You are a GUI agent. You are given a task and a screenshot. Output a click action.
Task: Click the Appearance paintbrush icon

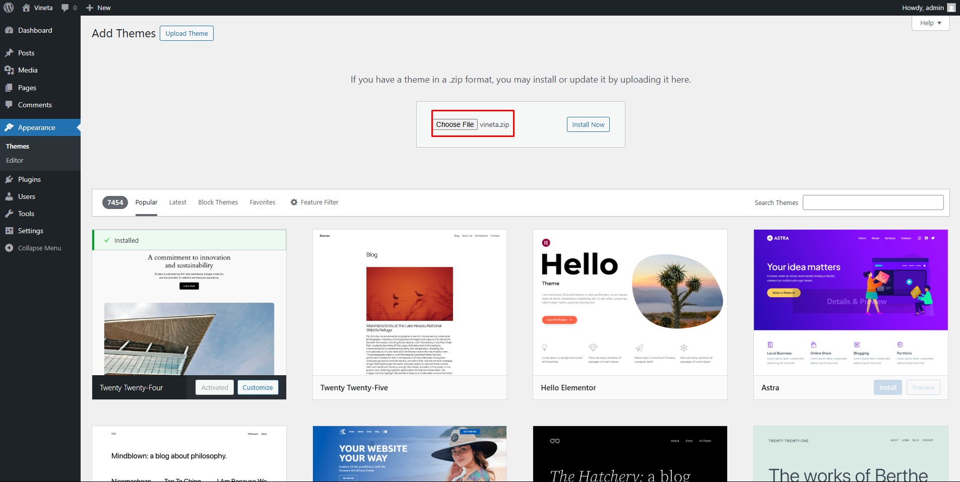click(x=9, y=127)
